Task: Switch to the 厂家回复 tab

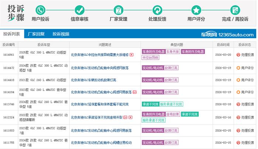Action: pos(36,34)
